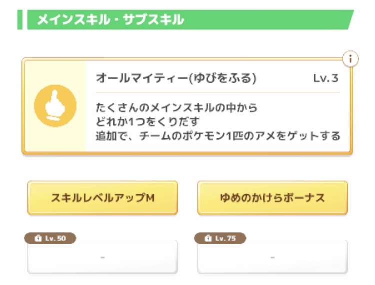375x285 pixels.
Task: Tap the yellow finger Metronome skill icon
Action: [55, 106]
